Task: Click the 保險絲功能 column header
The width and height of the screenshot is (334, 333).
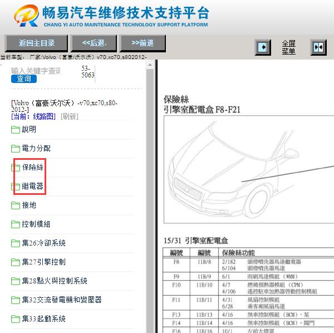Action: point(238,253)
